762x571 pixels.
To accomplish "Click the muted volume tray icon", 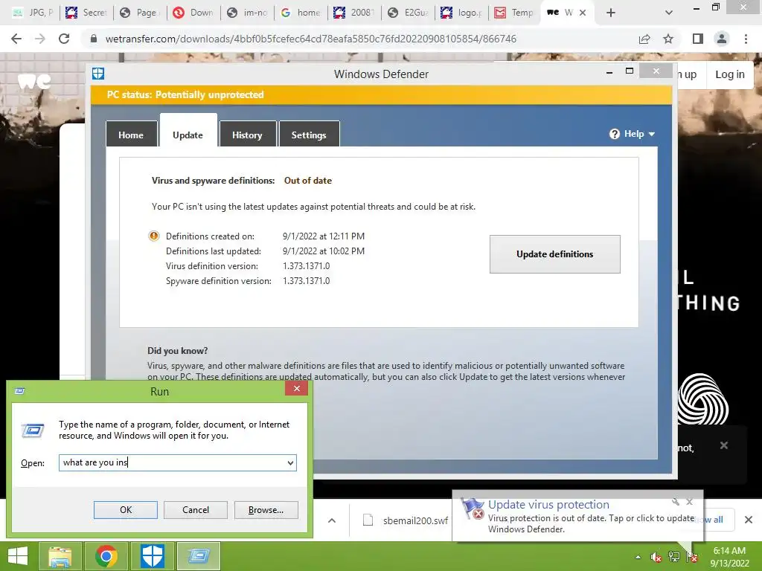I will coord(656,558).
